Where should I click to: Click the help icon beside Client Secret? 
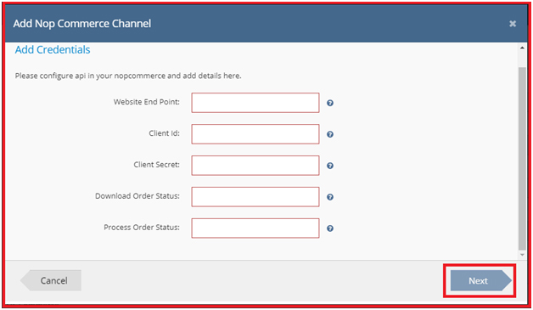329,166
